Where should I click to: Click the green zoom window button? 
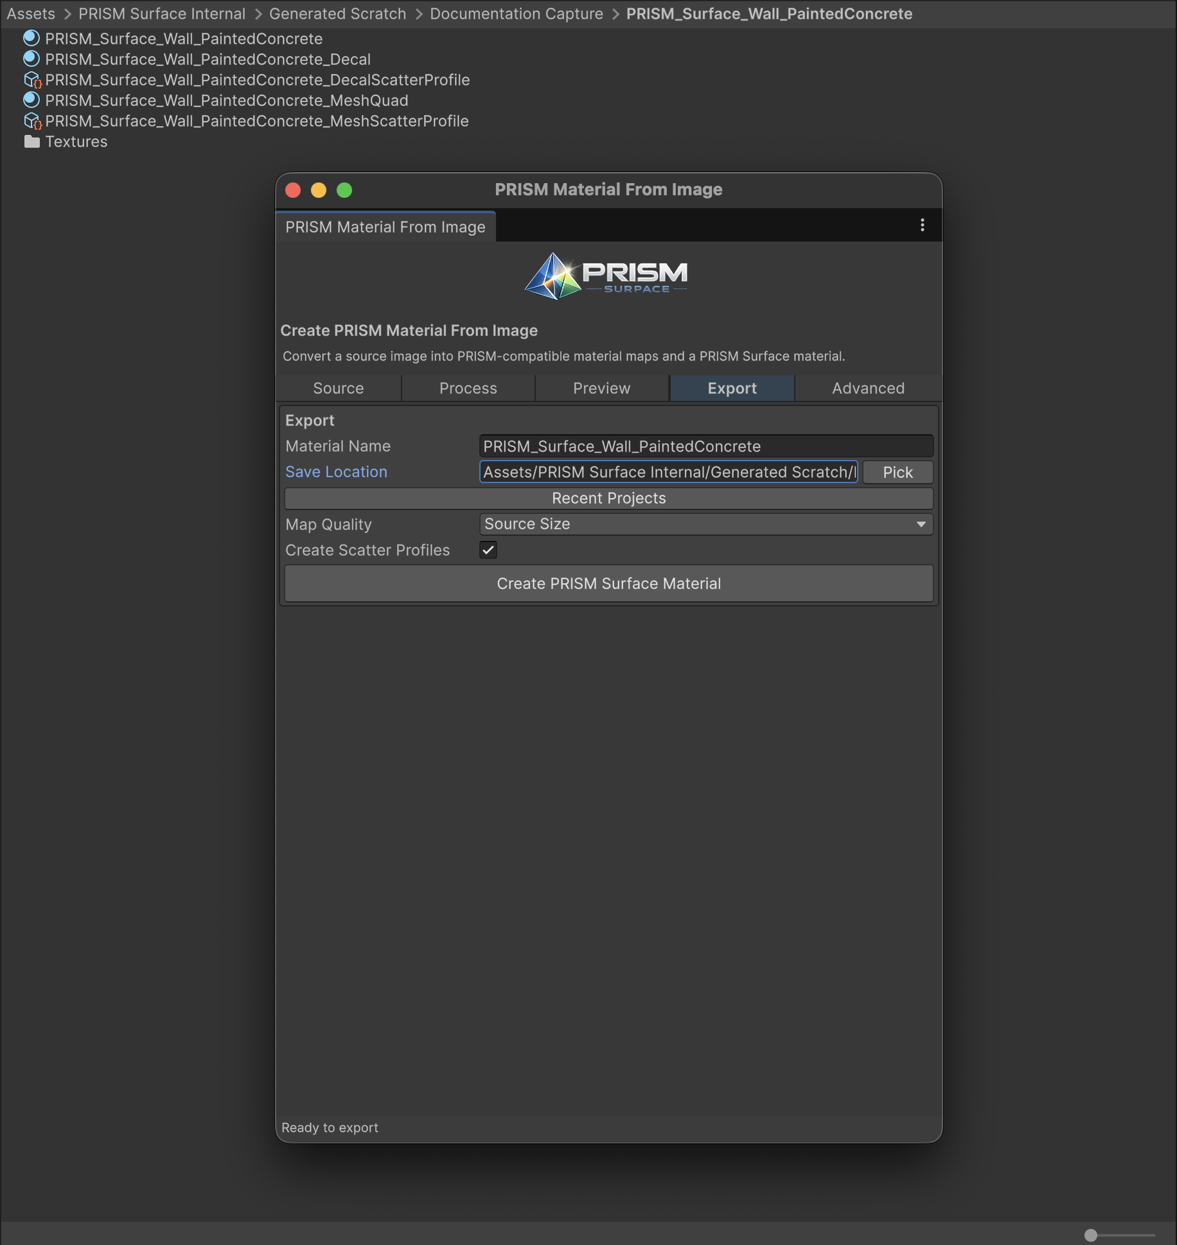click(x=344, y=190)
